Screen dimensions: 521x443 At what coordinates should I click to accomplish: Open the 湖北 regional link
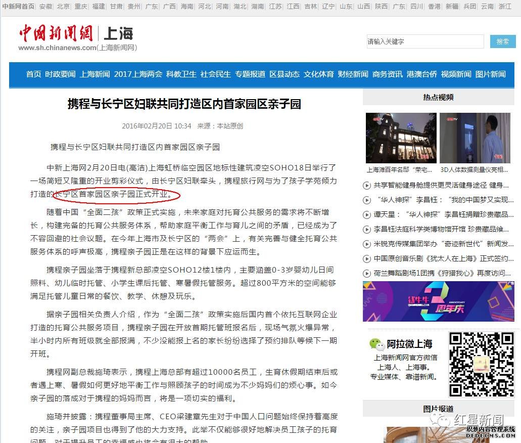click(x=240, y=6)
